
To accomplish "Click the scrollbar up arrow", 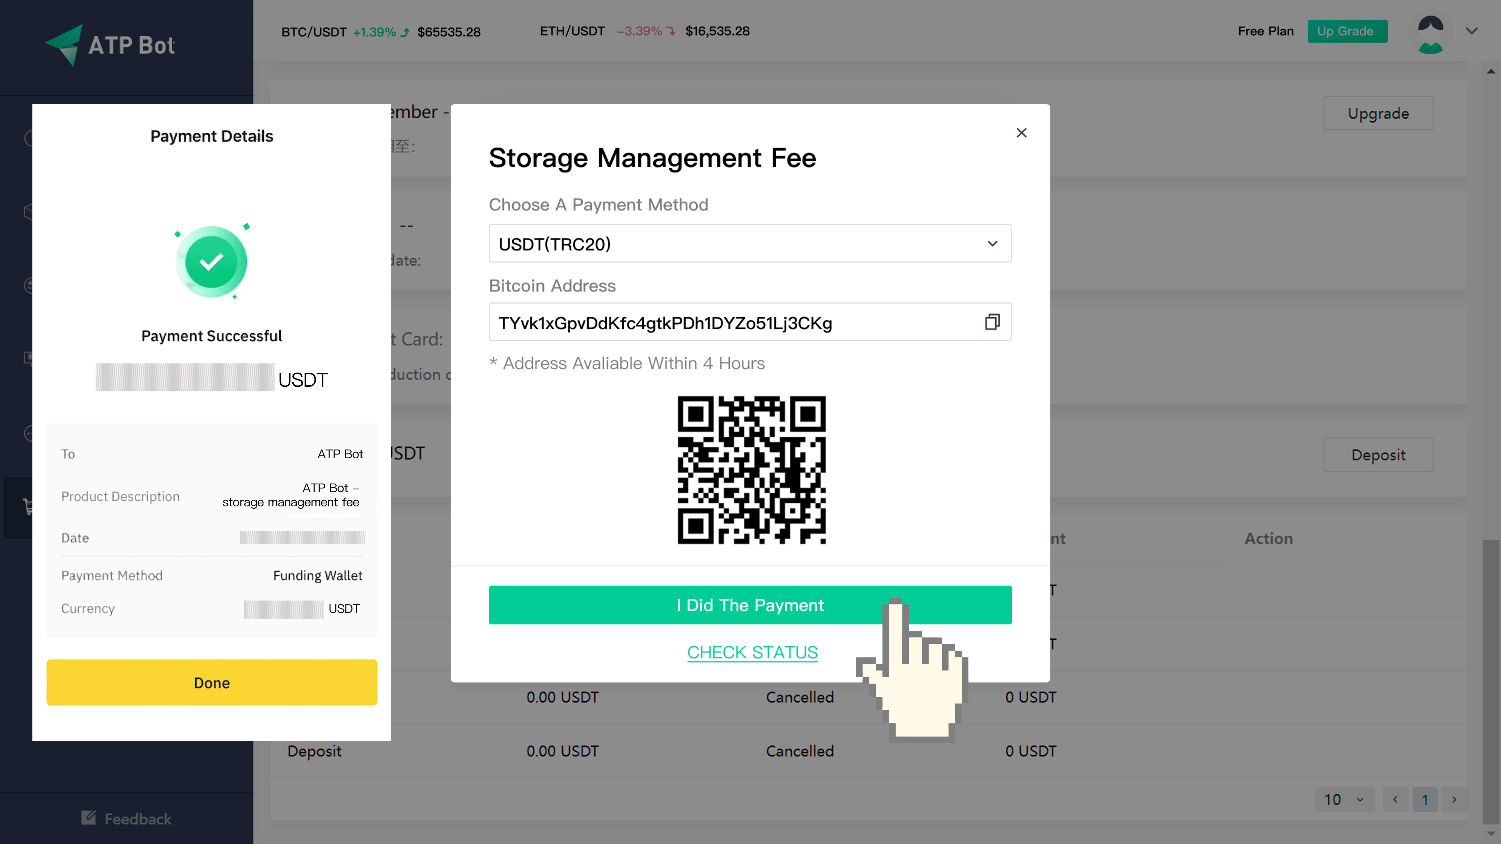I will (1490, 71).
